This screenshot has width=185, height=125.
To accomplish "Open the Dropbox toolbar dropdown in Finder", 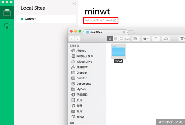I will pyautogui.click(x=182, y=39).
